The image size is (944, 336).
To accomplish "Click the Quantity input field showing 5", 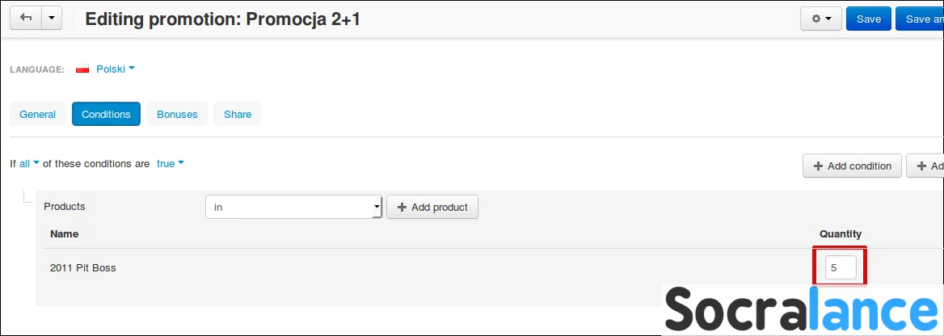I will click(x=841, y=267).
